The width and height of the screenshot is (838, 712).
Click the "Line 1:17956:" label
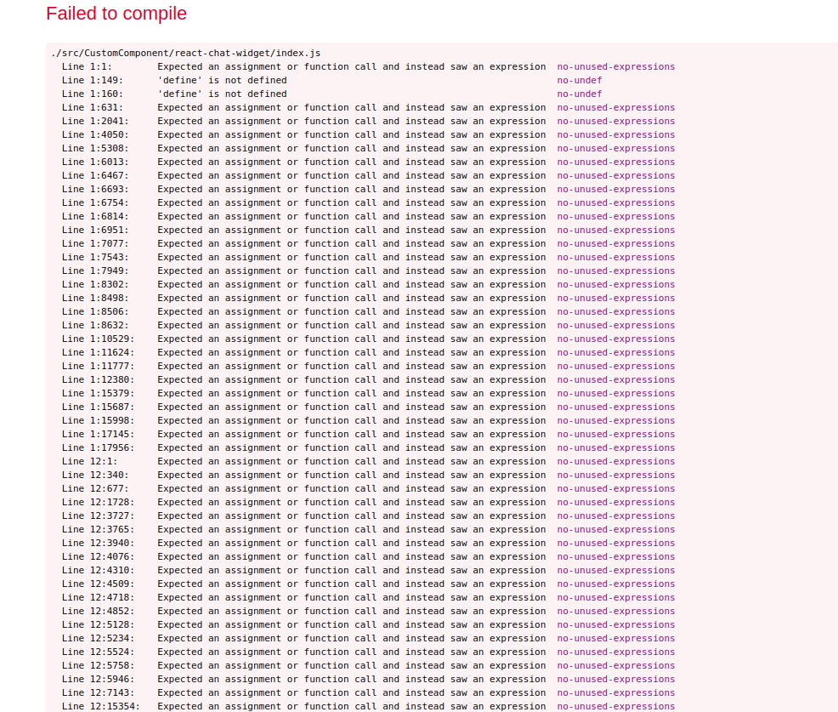point(99,448)
